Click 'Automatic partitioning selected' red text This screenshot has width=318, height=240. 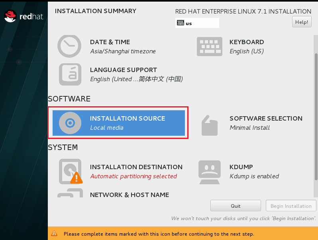pyautogui.click(x=133, y=176)
